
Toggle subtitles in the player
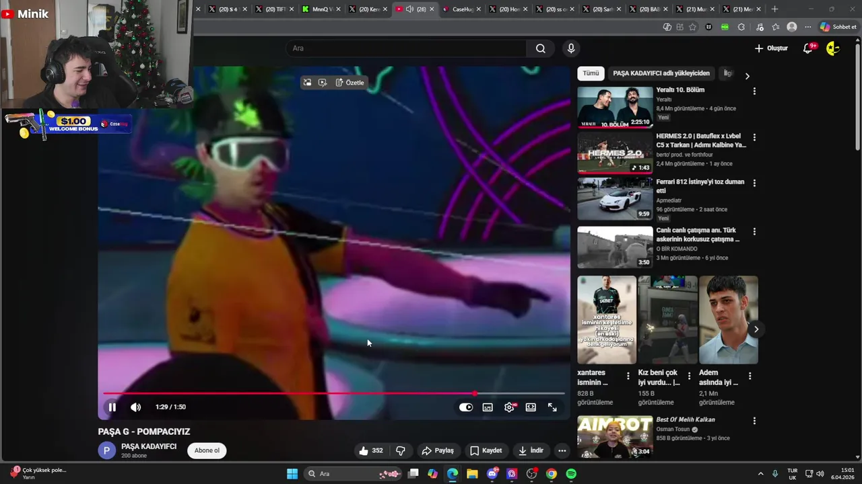coord(488,407)
